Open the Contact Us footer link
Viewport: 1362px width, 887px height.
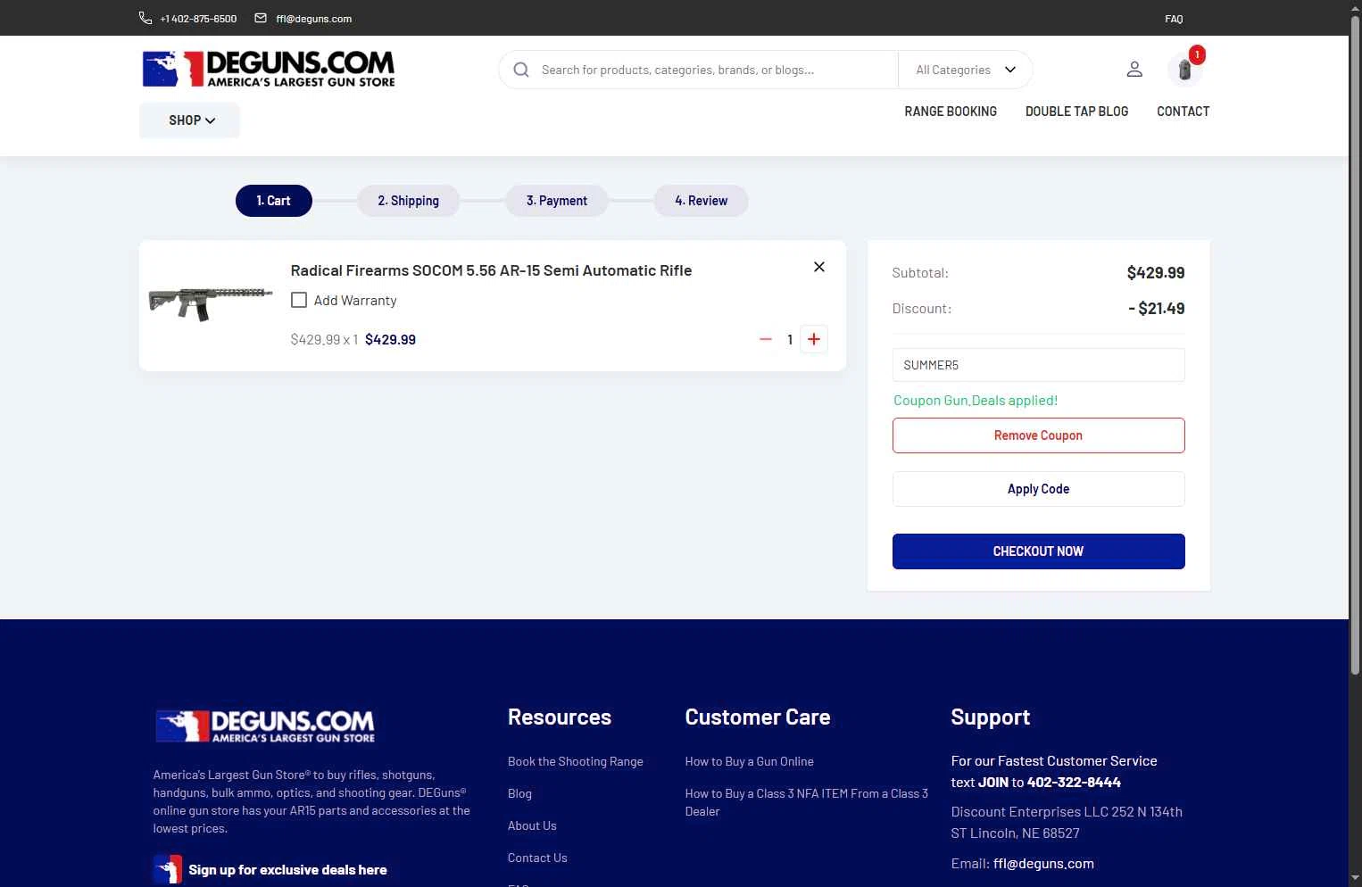(537, 858)
